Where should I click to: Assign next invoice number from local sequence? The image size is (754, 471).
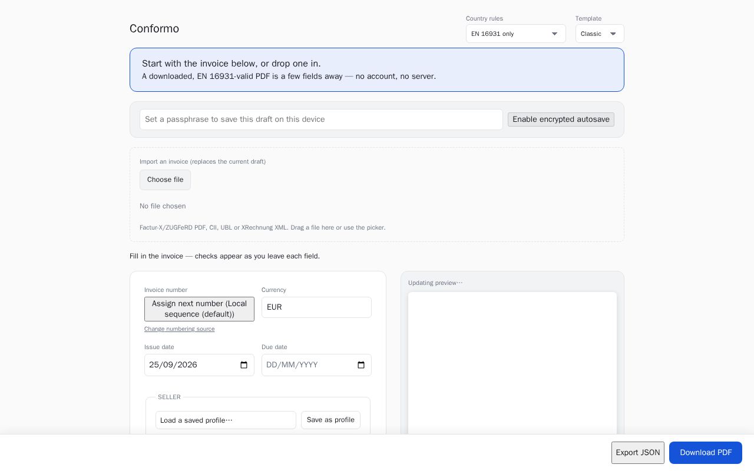coord(199,309)
